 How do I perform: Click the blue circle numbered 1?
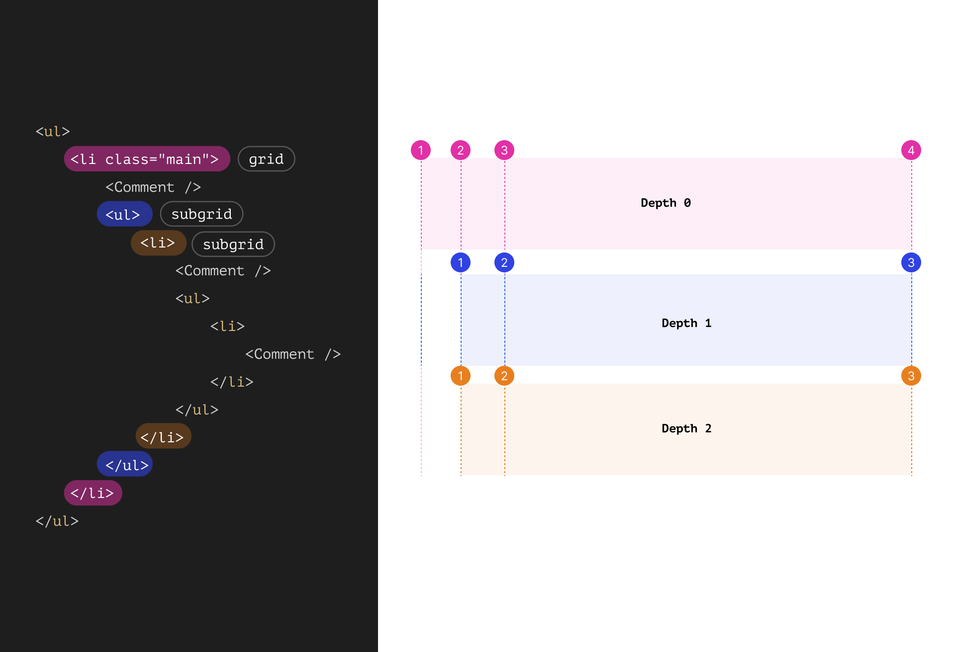point(460,262)
